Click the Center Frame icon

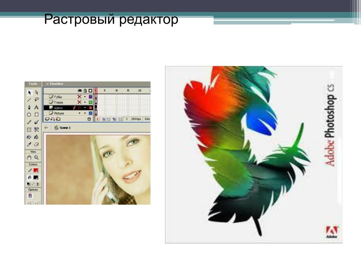[x=97, y=119]
